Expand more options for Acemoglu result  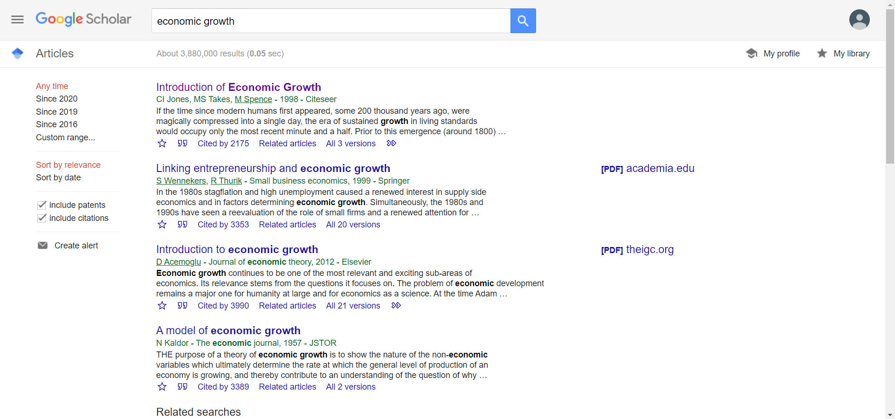coord(396,306)
